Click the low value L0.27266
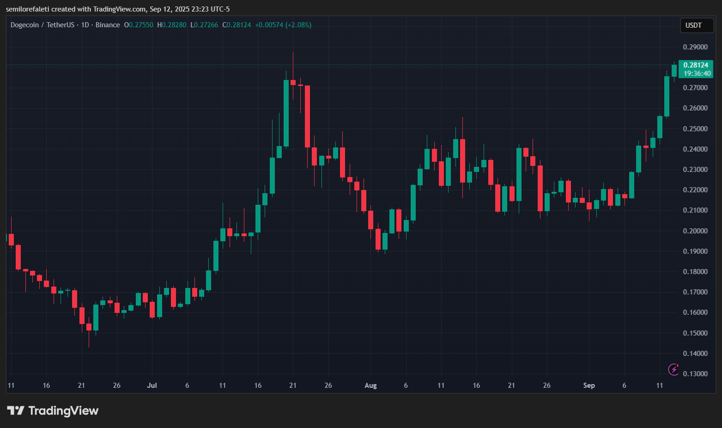 pos(204,25)
